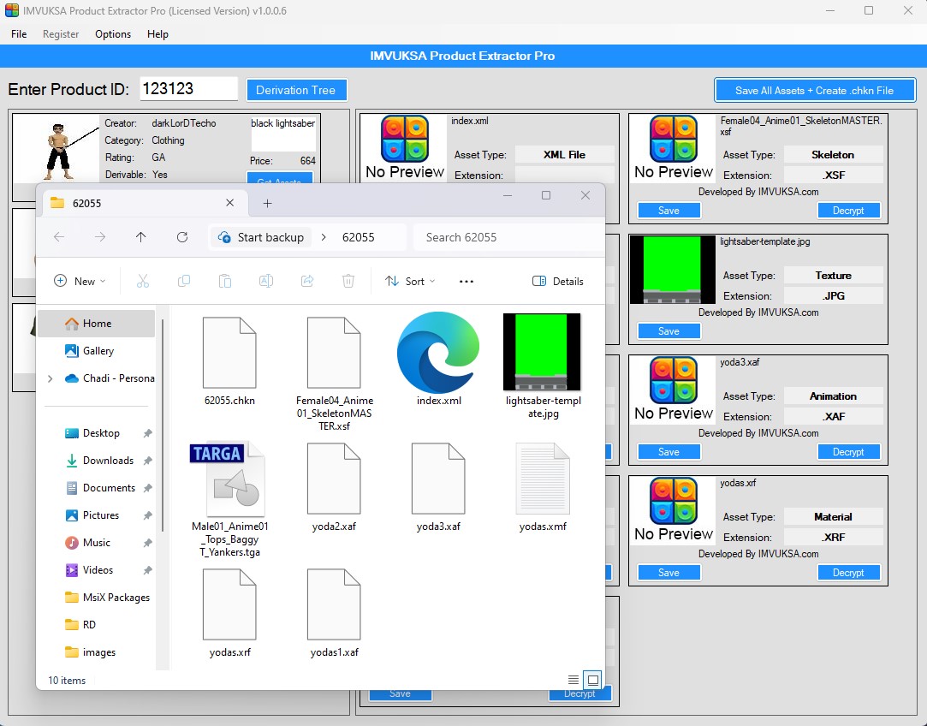Open Downloads quick access folder
This screenshot has width=927, height=726.
(x=97, y=460)
